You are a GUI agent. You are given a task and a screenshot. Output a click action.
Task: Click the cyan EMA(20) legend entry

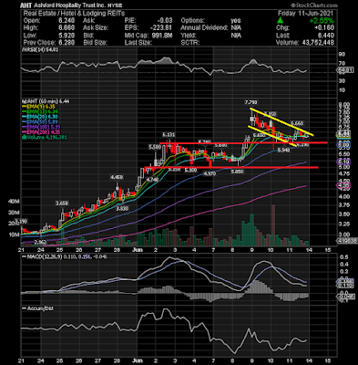click(x=40, y=117)
